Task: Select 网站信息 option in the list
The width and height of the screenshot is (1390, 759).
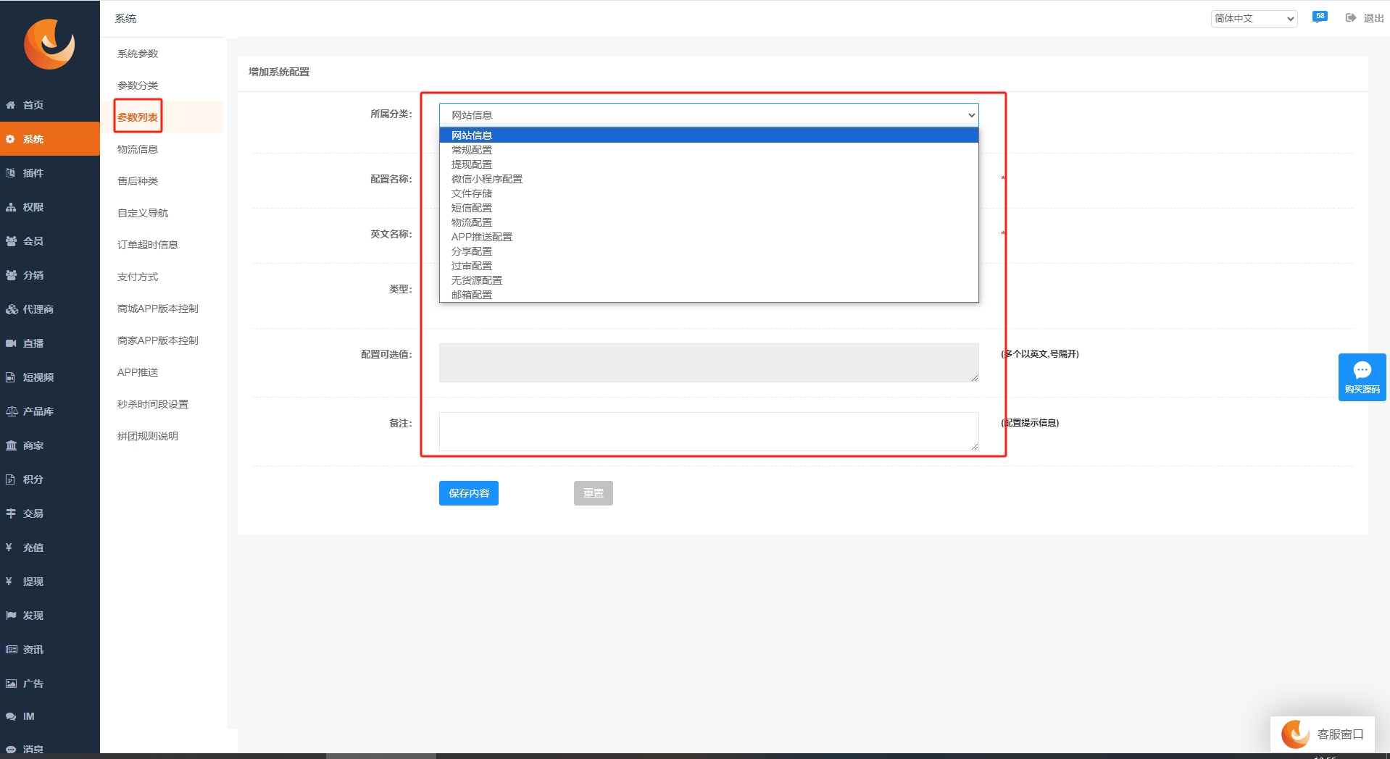Action: point(709,135)
